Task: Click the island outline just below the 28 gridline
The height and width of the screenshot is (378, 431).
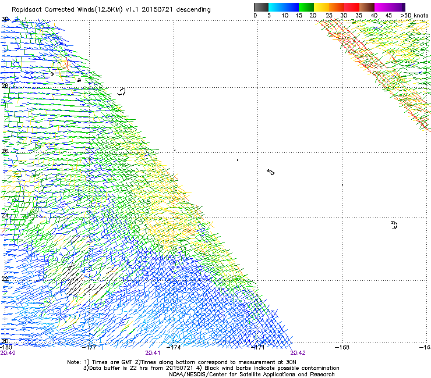Action: (122, 92)
